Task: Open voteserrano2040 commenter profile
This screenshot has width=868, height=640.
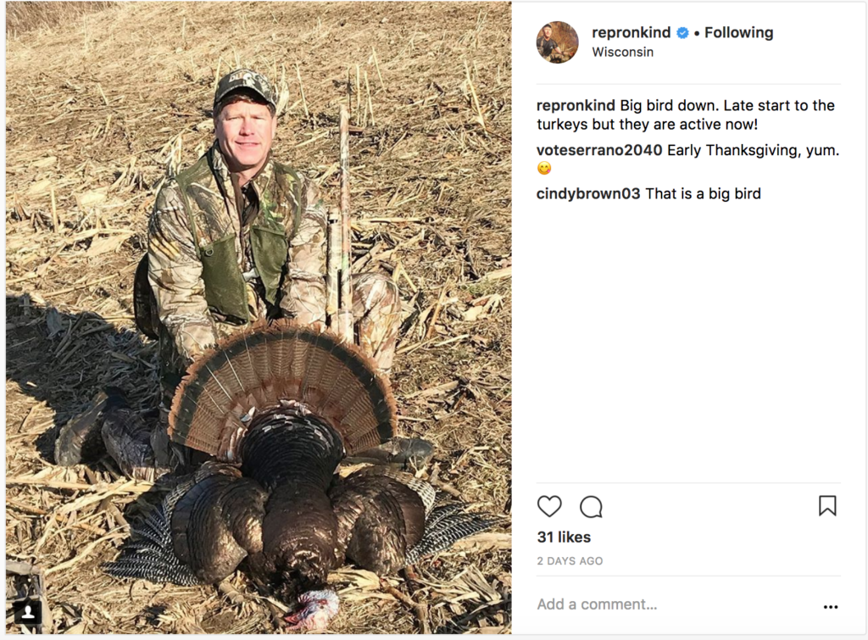Action: (x=599, y=150)
